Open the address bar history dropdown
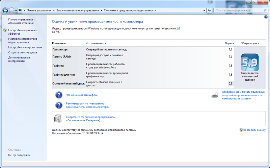 [x=204, y=10]
